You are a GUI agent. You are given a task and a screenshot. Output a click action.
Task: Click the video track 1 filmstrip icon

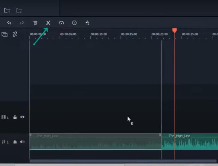(x=4, y=117)
